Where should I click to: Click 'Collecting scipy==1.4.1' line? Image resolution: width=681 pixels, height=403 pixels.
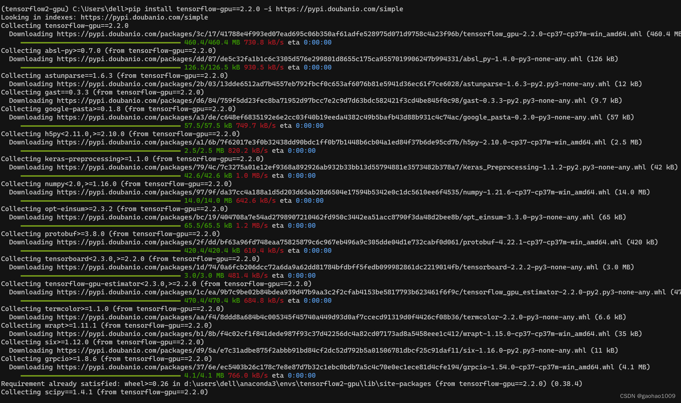[x=105, y=392]
